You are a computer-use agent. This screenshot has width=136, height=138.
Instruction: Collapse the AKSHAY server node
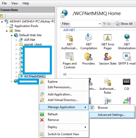tap(2, 22)
